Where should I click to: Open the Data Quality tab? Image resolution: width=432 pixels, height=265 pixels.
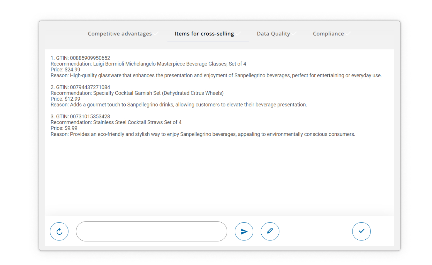point(273,34)
